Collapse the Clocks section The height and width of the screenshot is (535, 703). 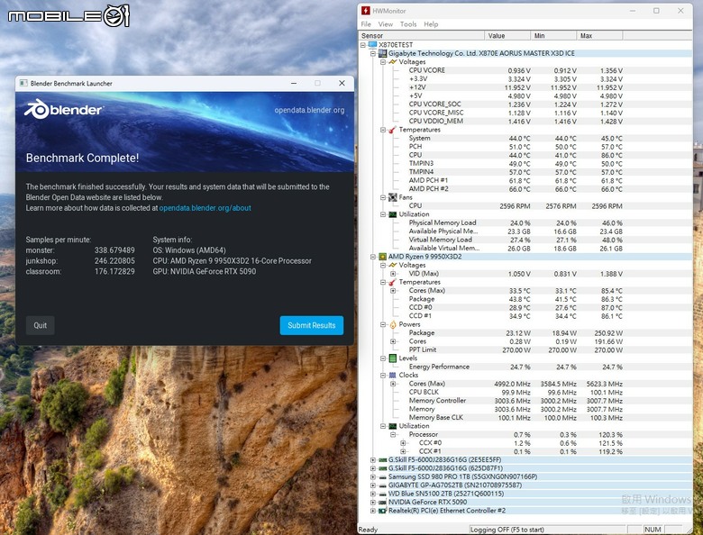pyautogui.click(x=383, y=375)
